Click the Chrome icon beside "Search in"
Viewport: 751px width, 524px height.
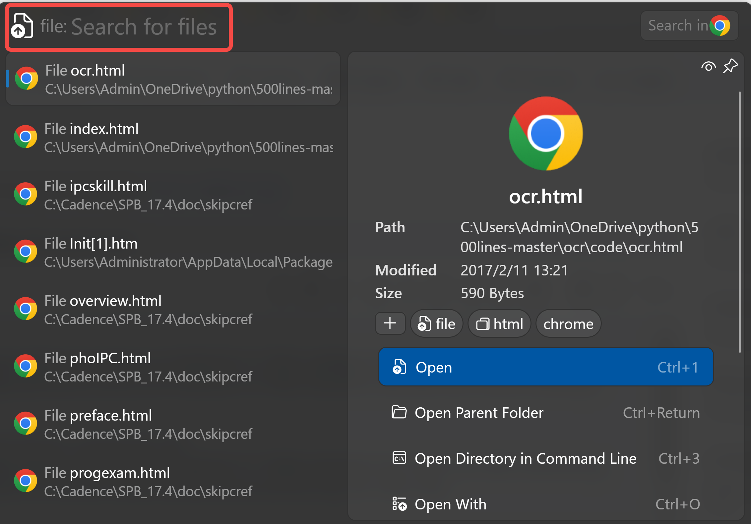tap(719, 26)
